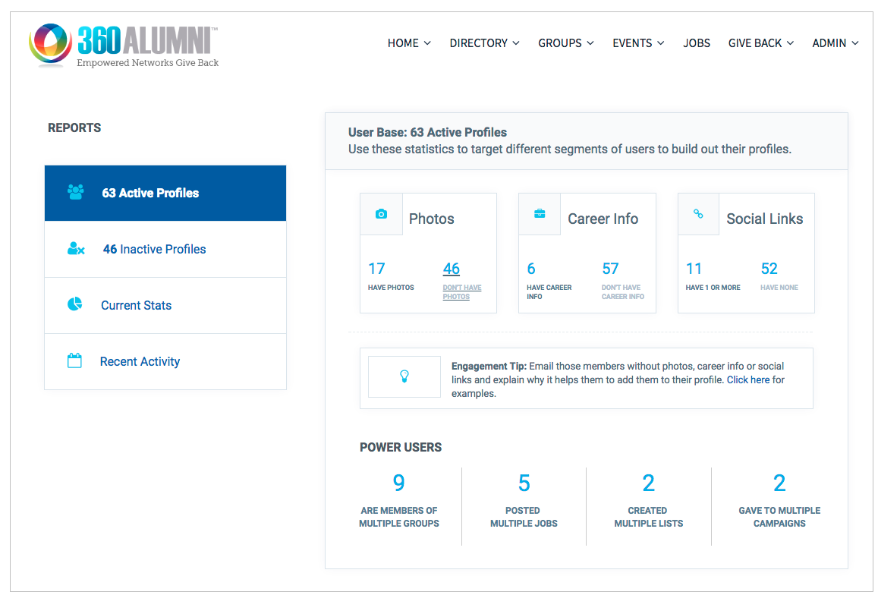Open the Recent Activity report
This screenshot has width=878, height=595.
(165, 361)
